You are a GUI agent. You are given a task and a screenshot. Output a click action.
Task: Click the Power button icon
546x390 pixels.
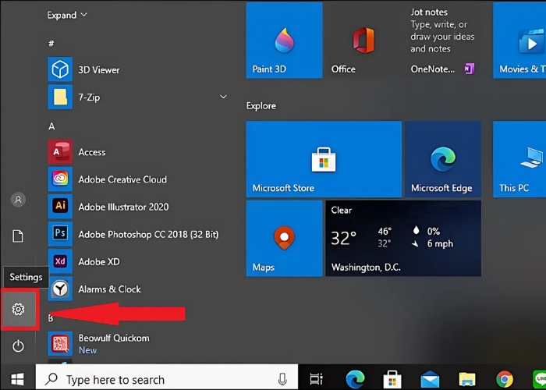coord(18,346)
